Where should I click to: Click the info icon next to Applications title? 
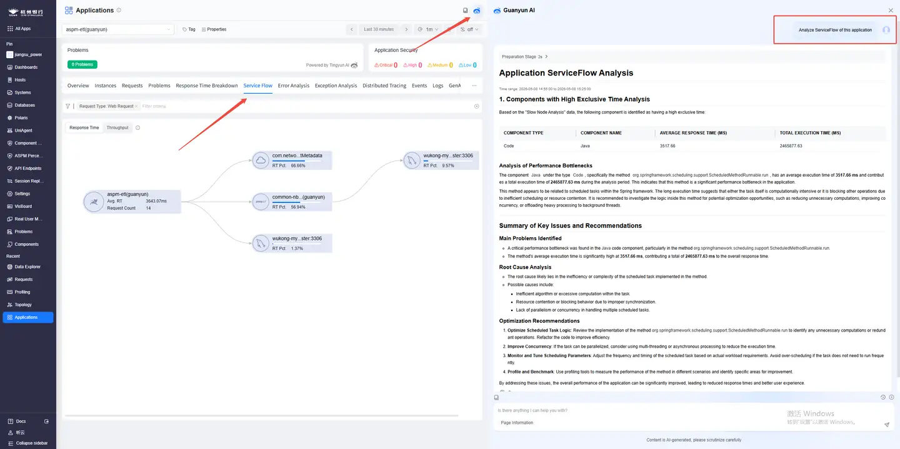click(119, 10)
